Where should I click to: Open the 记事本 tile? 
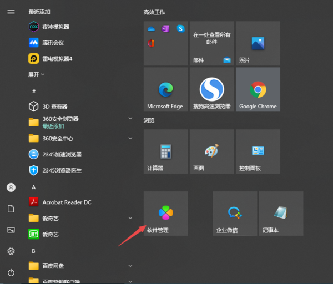(x=281, y=214)
